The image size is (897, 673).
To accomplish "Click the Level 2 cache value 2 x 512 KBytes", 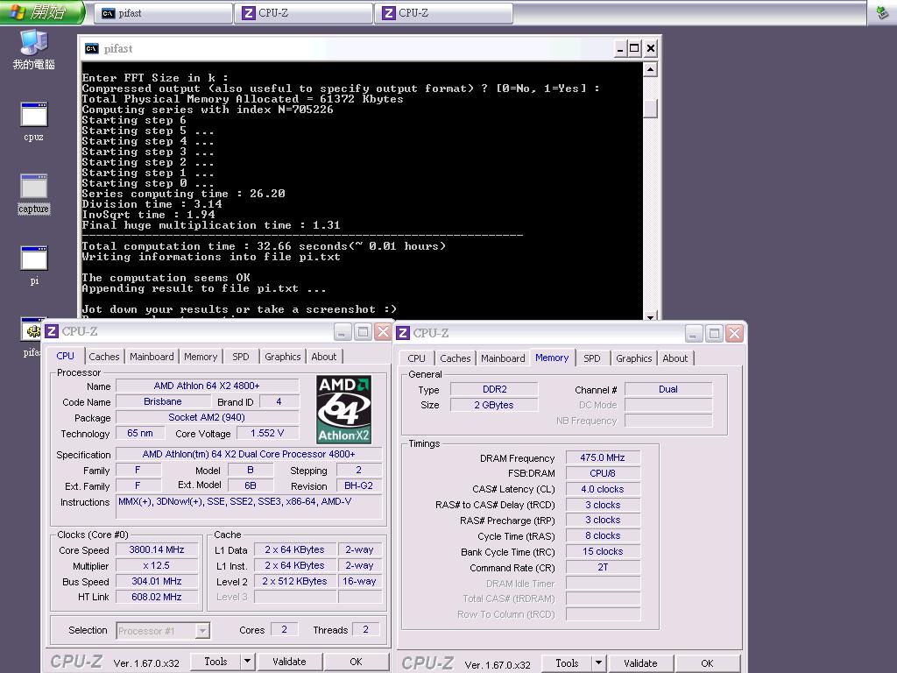I will pos(294,581).
